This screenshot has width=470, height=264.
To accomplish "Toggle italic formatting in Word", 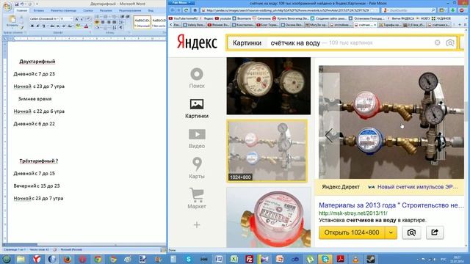I will 37,26.
